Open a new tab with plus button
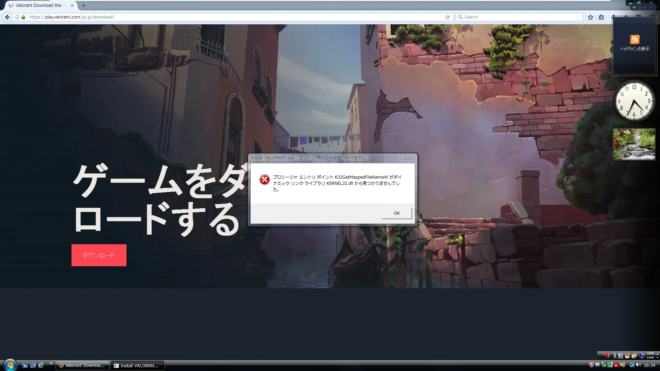Screen dimensions: 660x371 (x=83, y=5)
